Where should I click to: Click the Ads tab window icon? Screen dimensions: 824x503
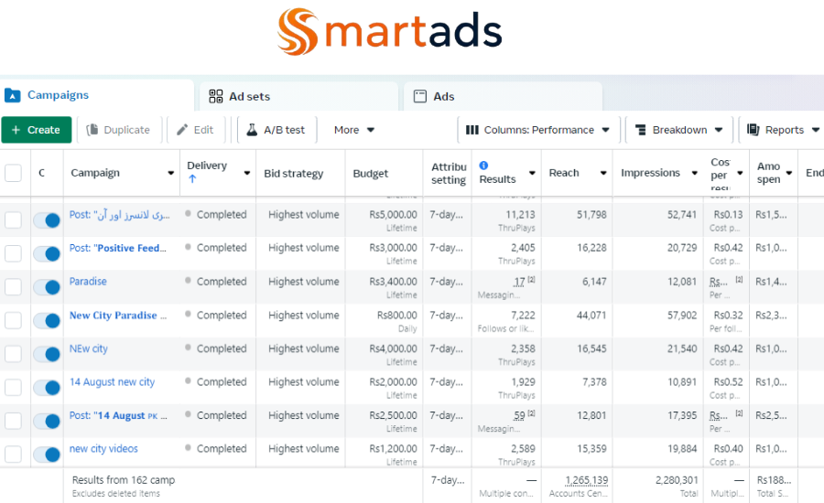420,96
